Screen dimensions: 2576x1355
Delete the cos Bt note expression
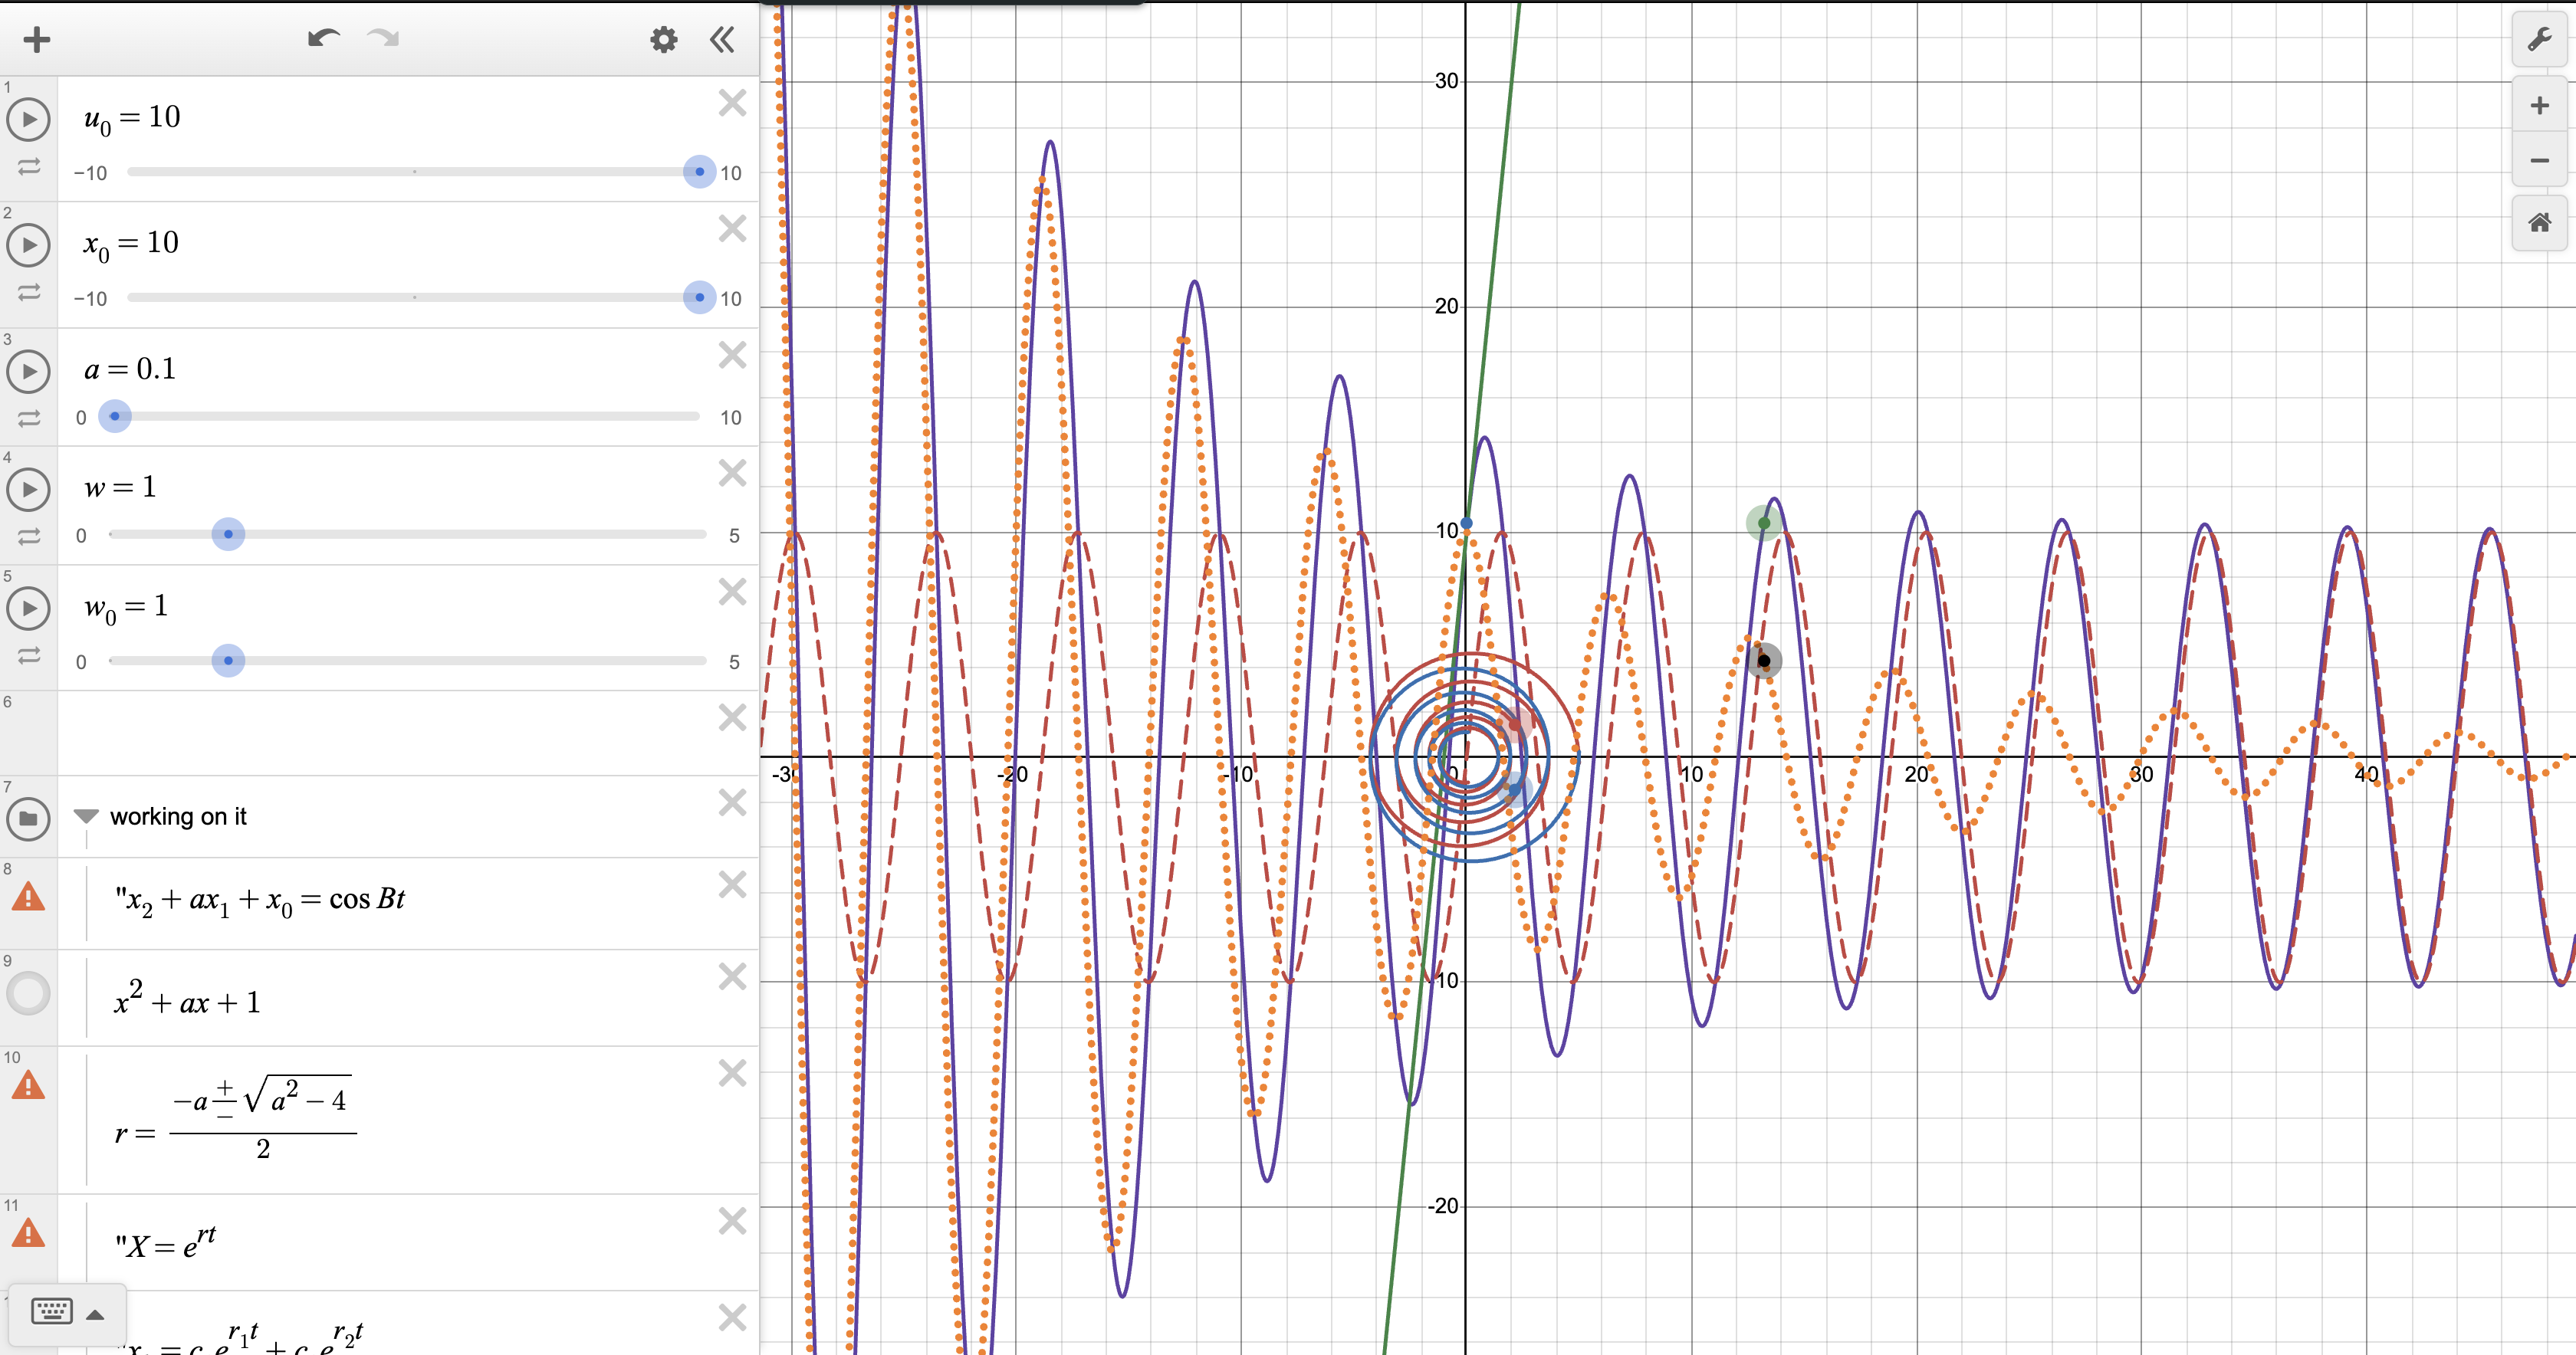click(x=732, y=884)
